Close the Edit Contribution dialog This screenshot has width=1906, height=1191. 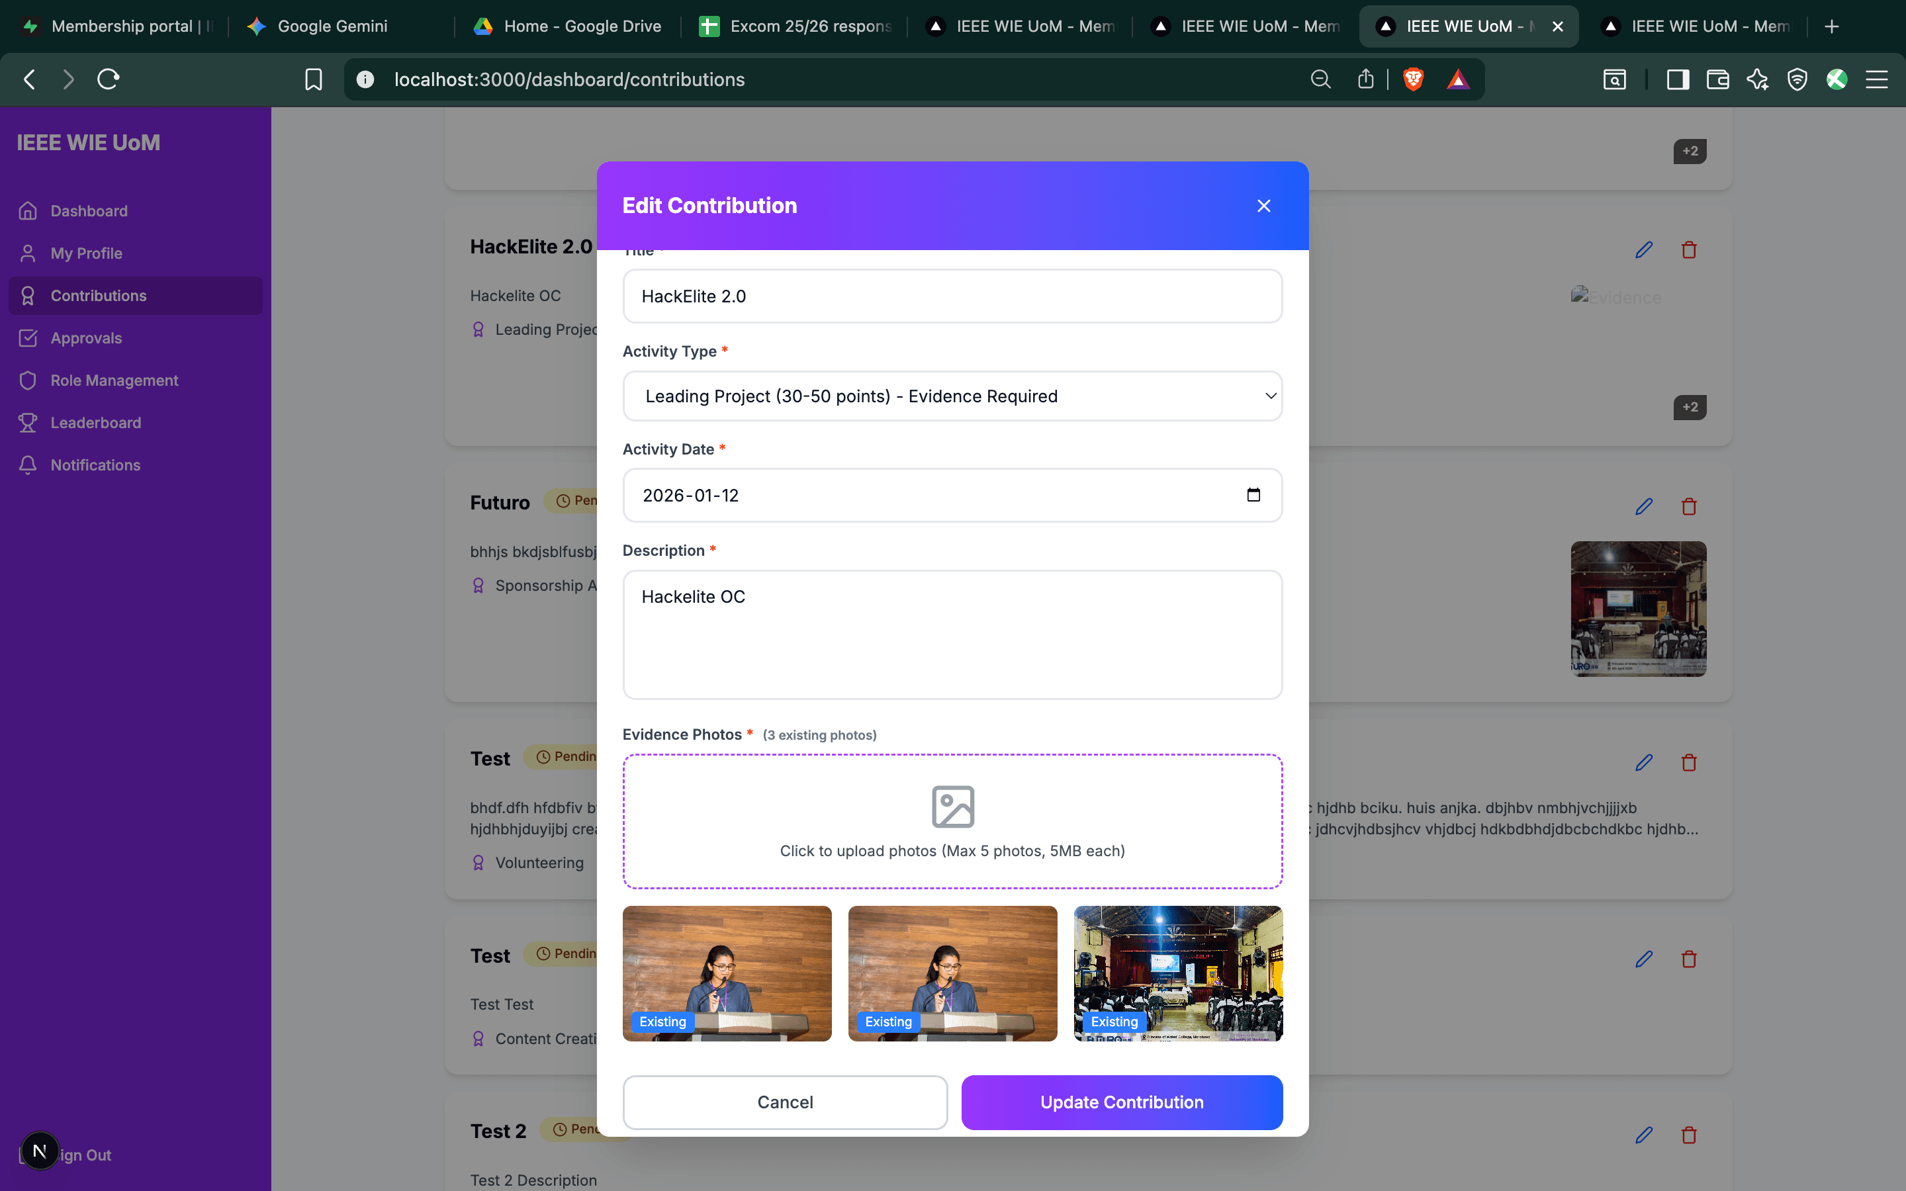tap(1263, 206)
